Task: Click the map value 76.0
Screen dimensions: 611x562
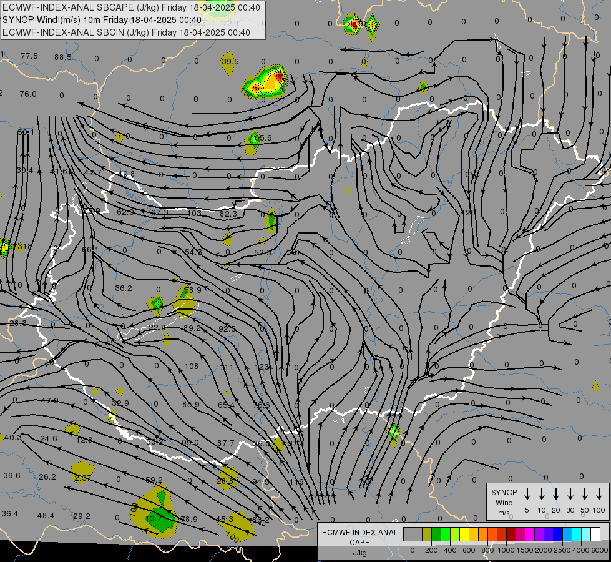Action: tap(28, 94)
